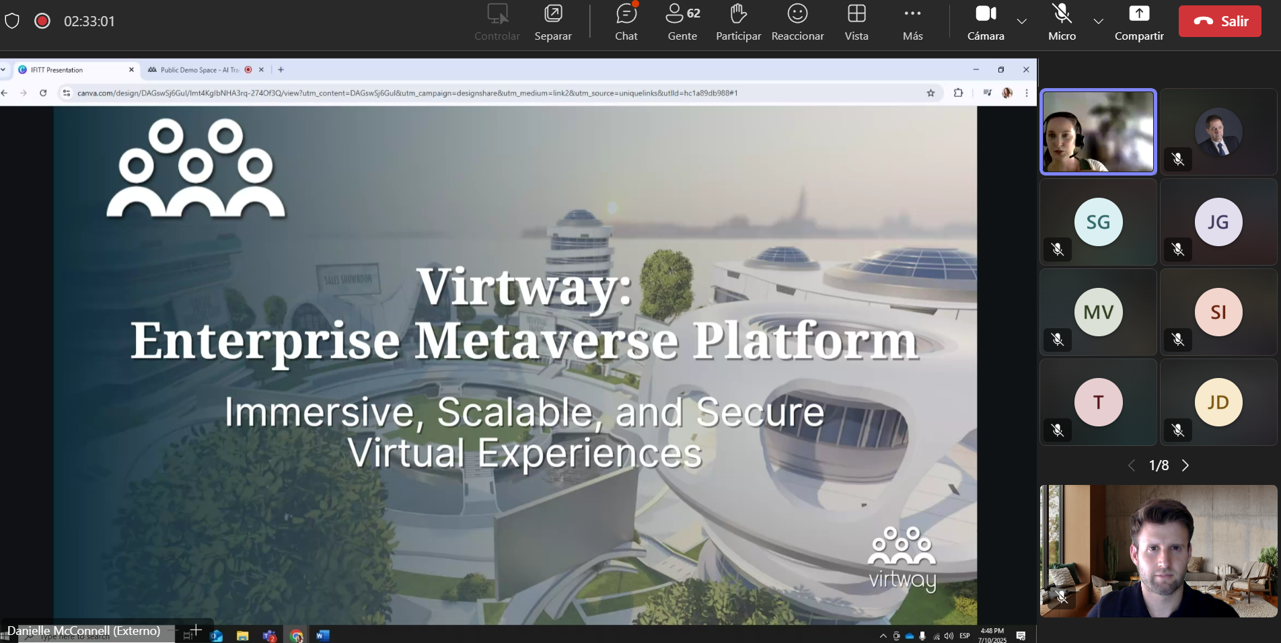This screenshot has width=1281, height=643.
Task: Click the browser forward arrow
Action: 24,93
